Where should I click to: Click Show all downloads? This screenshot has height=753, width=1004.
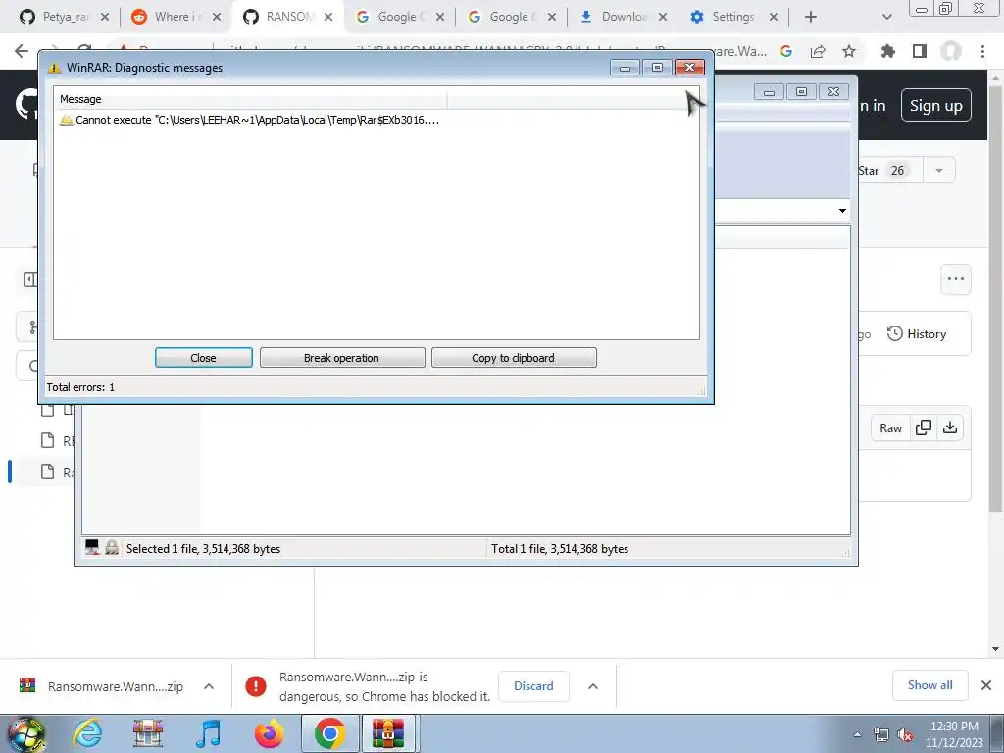coord(929,685)
